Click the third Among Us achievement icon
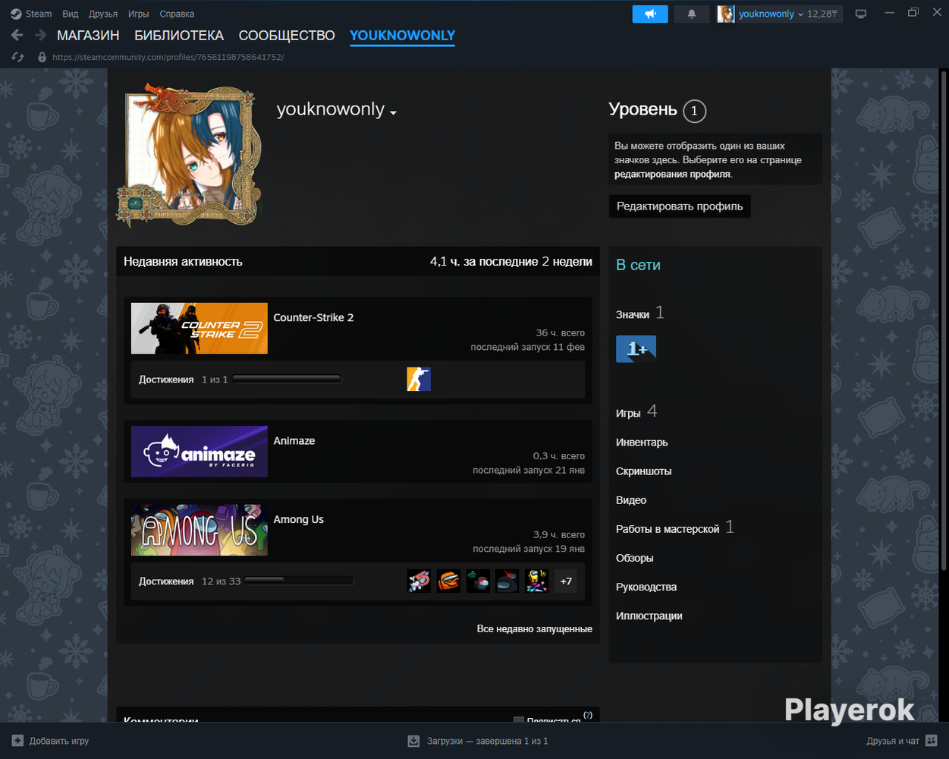949x759 pixels. tap(478, 581)
